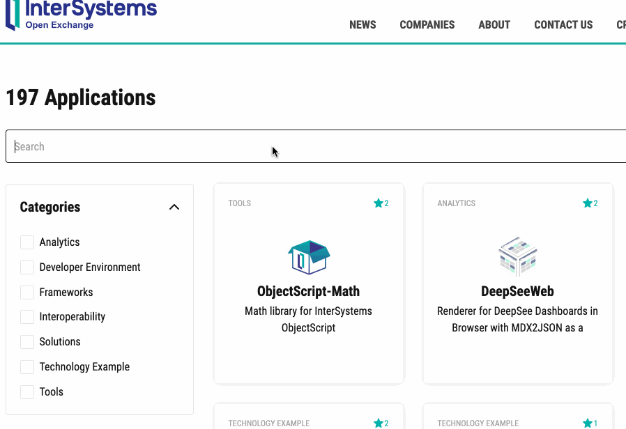Click the InterSystems Open Exchange logo
This screenshot has width=626, height=429.
tap(81, 15)
